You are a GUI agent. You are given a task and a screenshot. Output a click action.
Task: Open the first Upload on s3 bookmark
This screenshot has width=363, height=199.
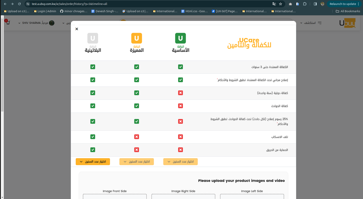pyautogui.click(x=16, y=11)
